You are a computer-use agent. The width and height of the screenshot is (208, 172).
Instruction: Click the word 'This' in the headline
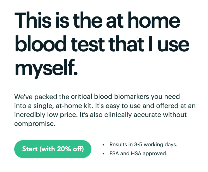coord(33,20)
